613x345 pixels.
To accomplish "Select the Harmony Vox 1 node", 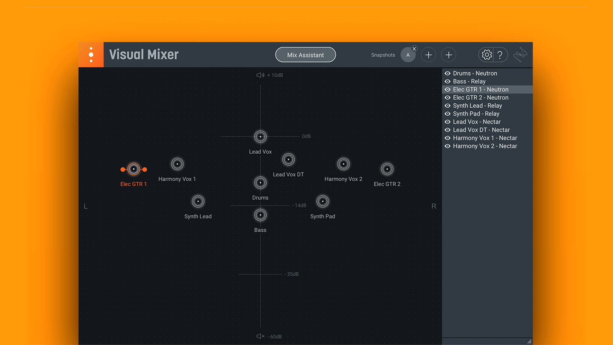I will tap(177, 164).
